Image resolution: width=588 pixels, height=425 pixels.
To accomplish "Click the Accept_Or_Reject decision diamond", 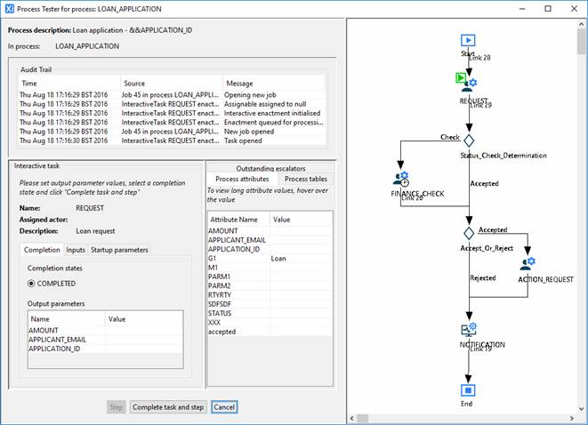I will click(x=469, y=232).
